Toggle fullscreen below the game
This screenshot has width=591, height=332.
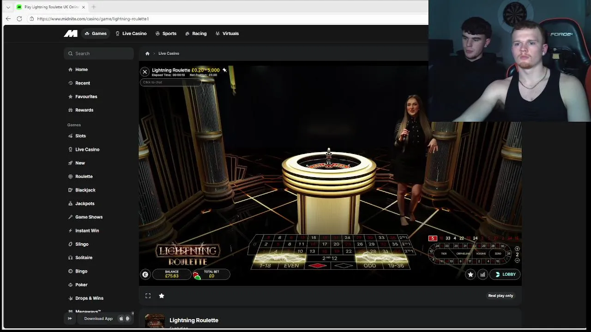(148, 296)
